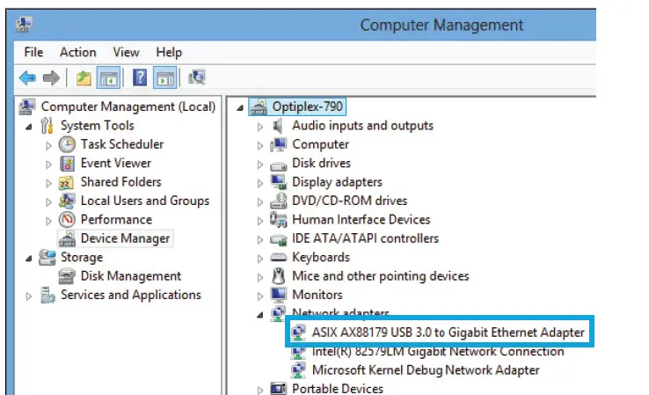This screenshot has width=649, height=395.
Task: Click the Disk drives device icon
Action: tap(279, 165)
